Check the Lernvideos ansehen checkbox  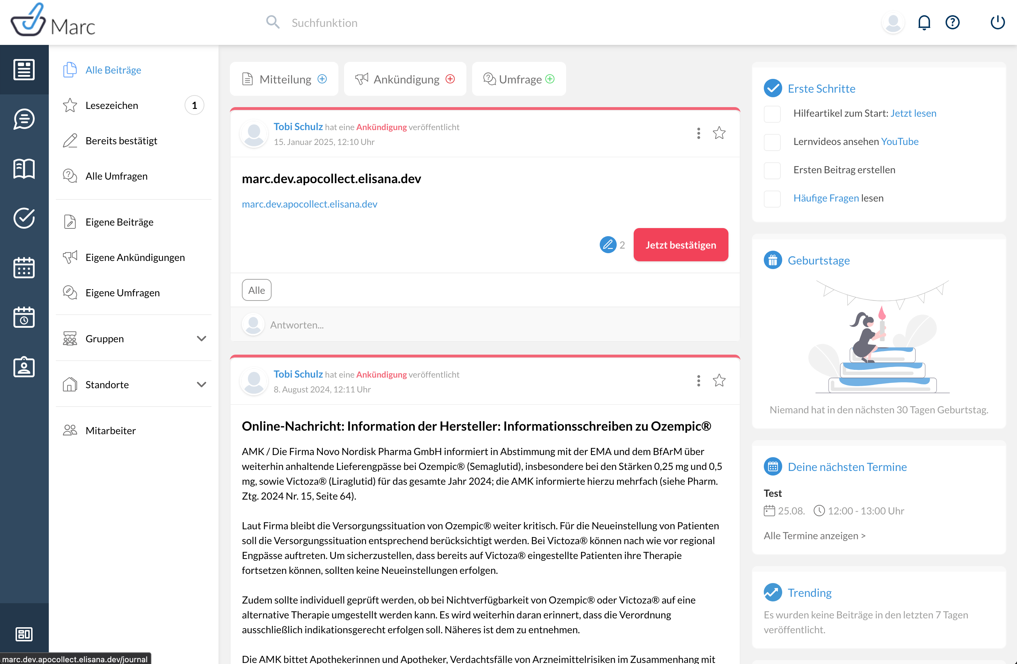(x=772, y=142)
